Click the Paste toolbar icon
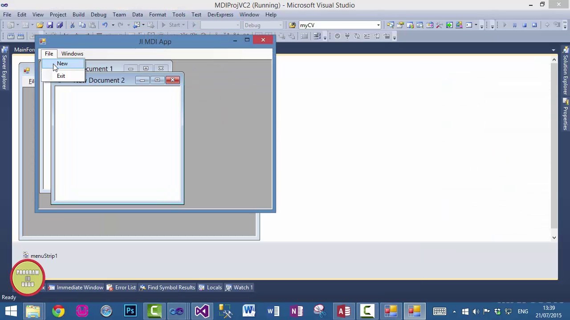The width and height of the screenshot is (570, 320). [92, 25]
